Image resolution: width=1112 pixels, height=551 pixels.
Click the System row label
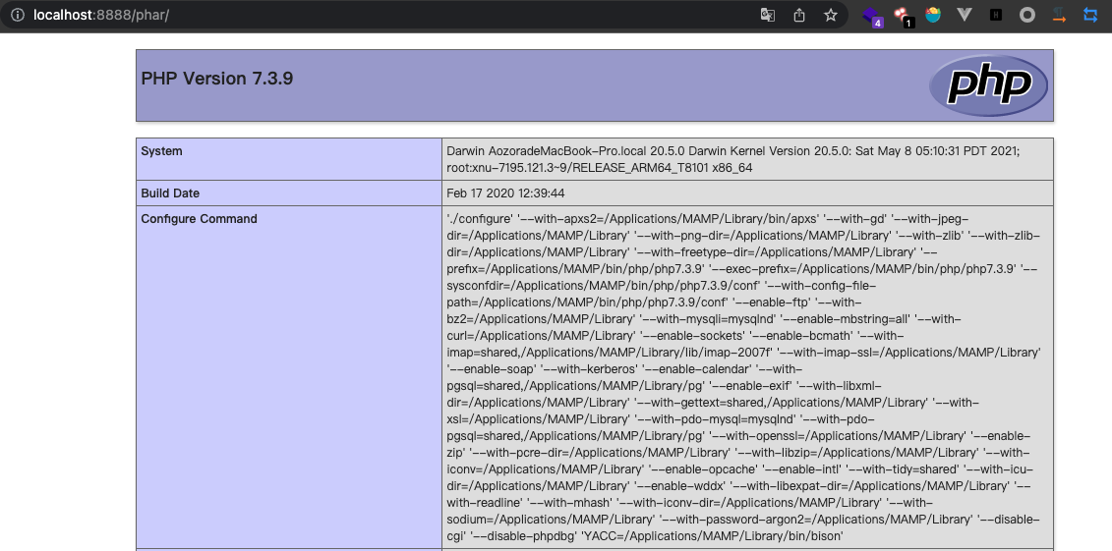tap(162, 151)
